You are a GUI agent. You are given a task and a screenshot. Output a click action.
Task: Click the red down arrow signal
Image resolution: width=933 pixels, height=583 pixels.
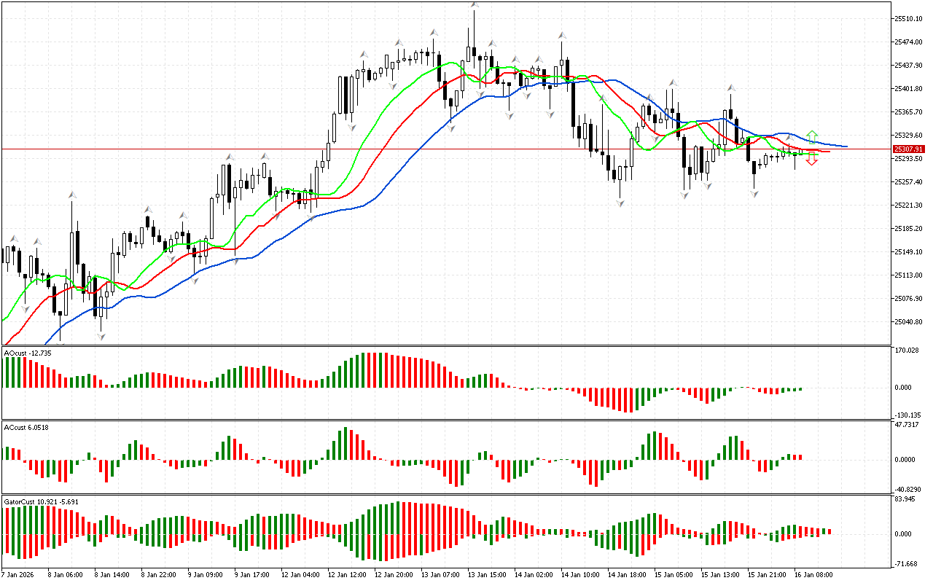pyautogui.click(x=811, y=160)
